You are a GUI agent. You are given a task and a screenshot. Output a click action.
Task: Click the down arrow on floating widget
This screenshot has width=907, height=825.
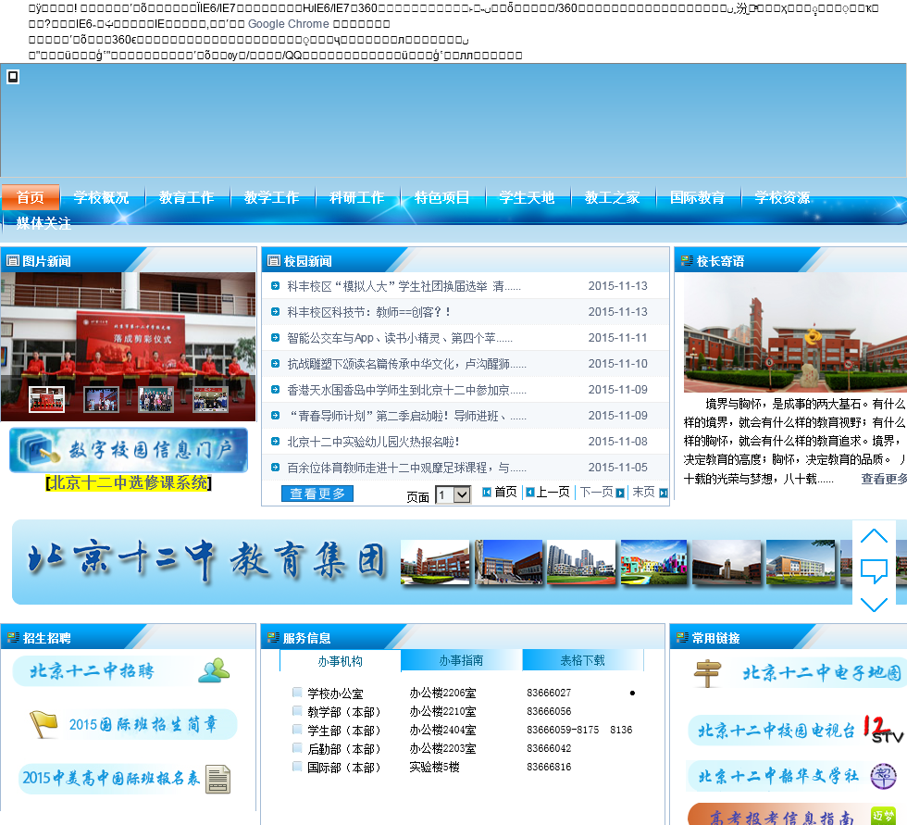pyautogui.click(x=874, y=605)
